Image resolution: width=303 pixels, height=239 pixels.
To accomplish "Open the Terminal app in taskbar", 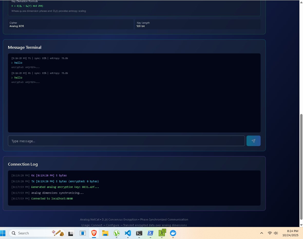I will tap(139, 233).
